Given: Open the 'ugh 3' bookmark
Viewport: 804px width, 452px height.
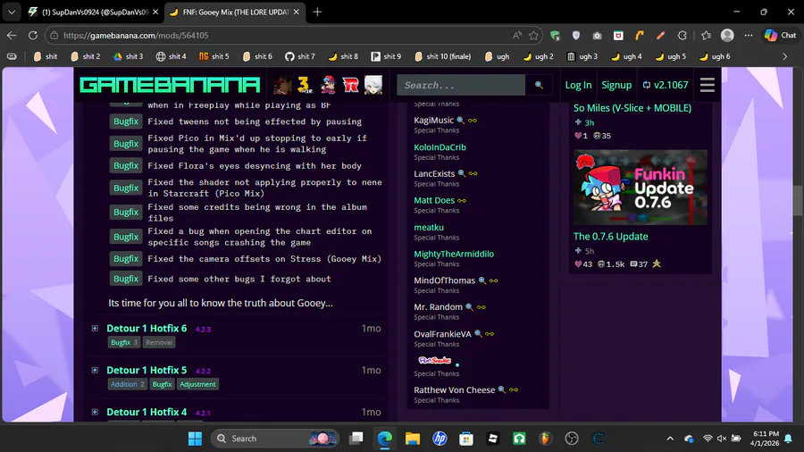Looking at the screenshot, I should [x=582, y=56].
